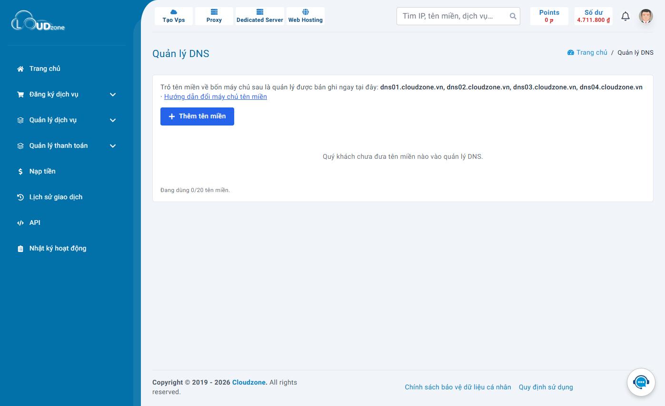The width and height of the screenshot is (665, 406).
Task: Click the breadcrumb dashboard icon
Action: coord(571,53)
